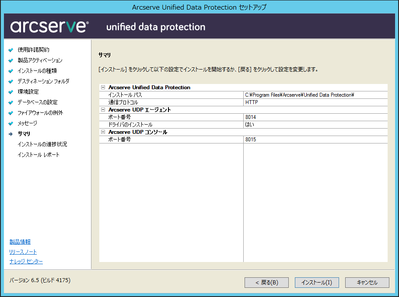
Task: Click the checkmark icon beside 使用許諾契約
Action: tap(10, 50)
